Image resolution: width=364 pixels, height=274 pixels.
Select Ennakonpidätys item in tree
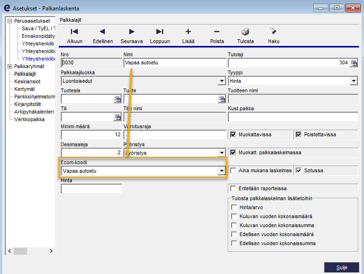38,36
